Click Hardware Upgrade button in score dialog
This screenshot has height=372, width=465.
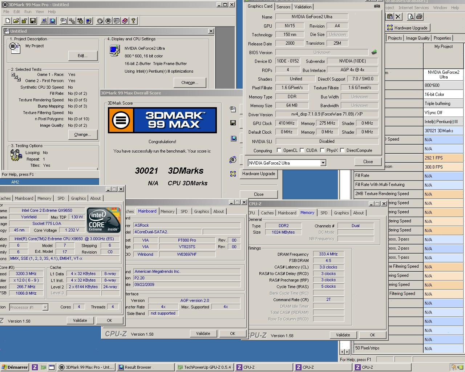259,174
